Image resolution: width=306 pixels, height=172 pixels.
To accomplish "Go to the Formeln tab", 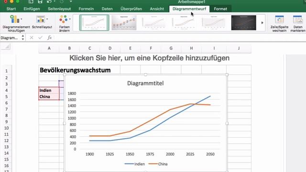I will (86, 9).
